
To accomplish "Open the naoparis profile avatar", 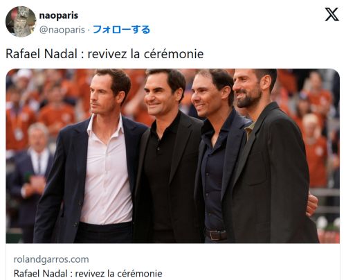I will click(21, 21).
